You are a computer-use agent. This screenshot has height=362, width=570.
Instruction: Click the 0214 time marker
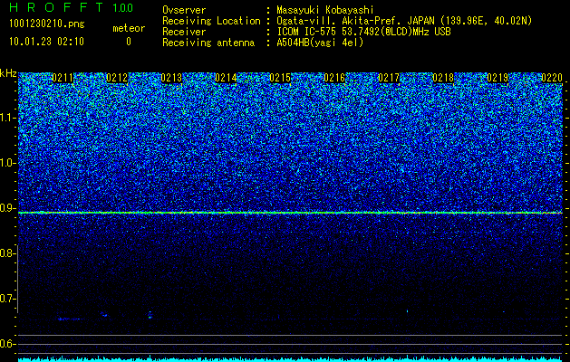(226, 78)
